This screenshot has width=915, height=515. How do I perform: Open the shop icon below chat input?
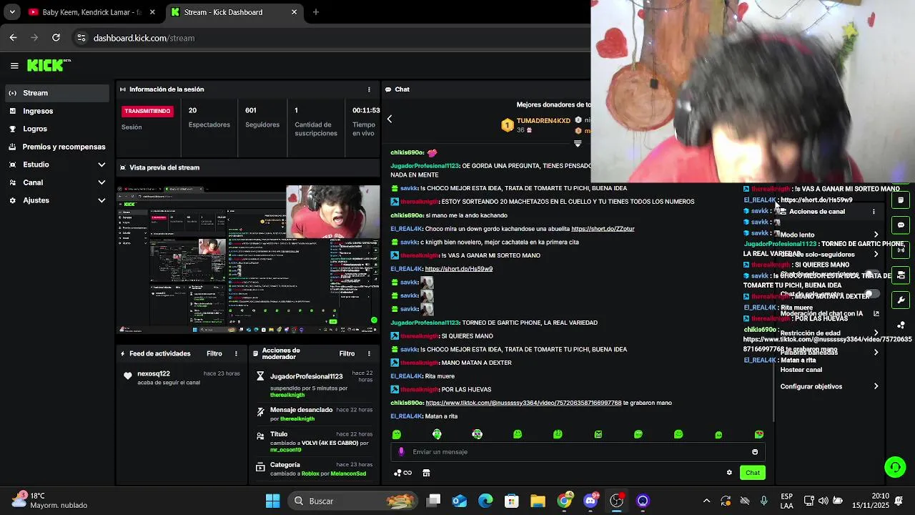click(426, 473)
